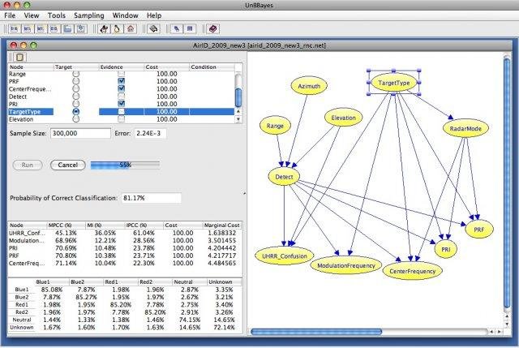Select the UHRR_Conf... row in results table
Image resolution: width=519 pixels, height=348 pixels.
[125, 233]
